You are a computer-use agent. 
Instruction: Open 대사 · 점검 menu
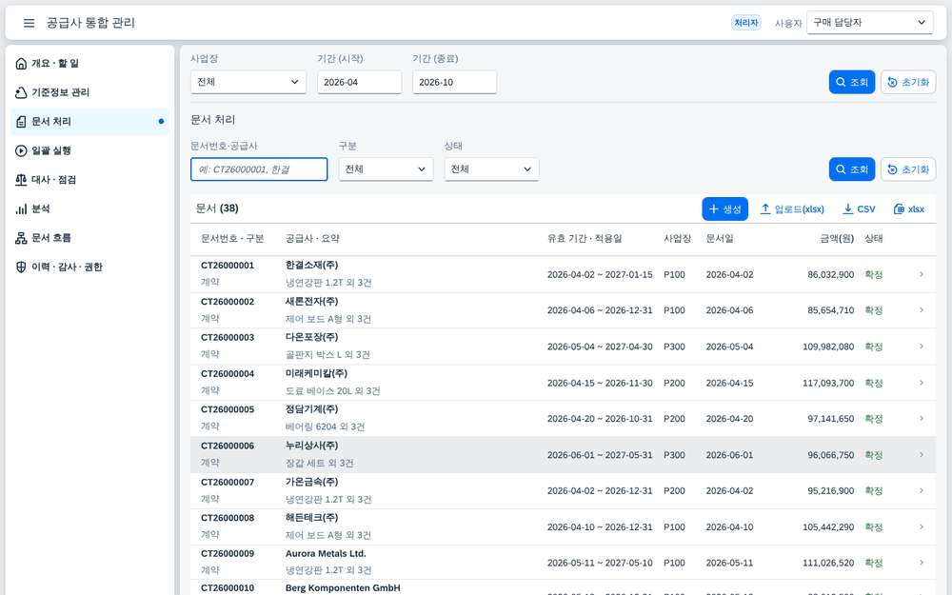(x=89, y=180)
